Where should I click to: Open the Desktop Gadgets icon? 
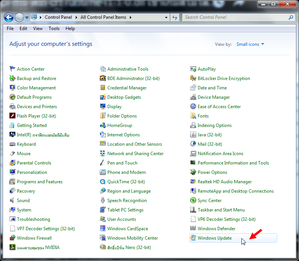pyautogui.click(x=103, y=97)
